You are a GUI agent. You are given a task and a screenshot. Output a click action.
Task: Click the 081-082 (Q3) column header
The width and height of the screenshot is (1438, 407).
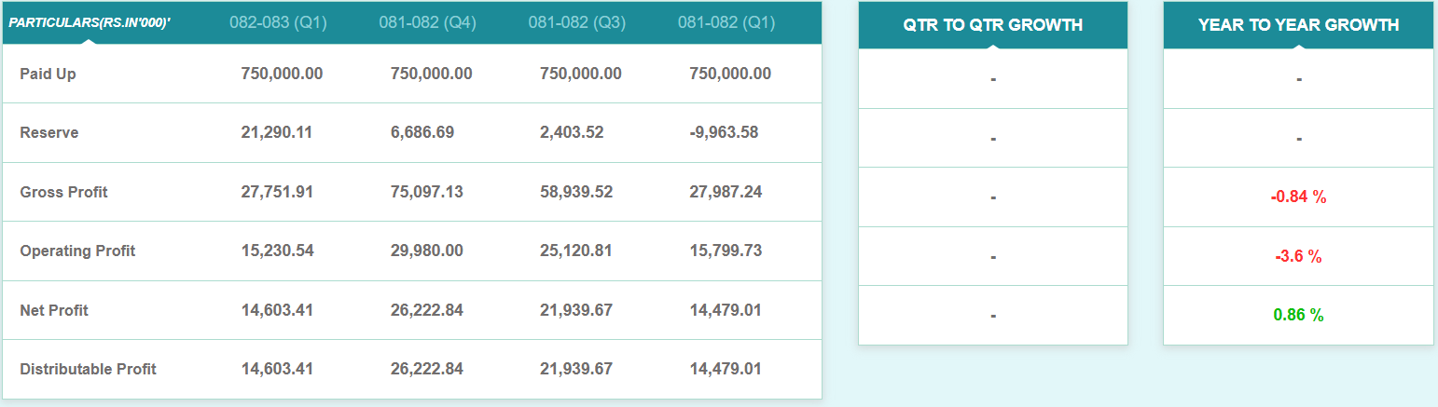pos(576,22)
